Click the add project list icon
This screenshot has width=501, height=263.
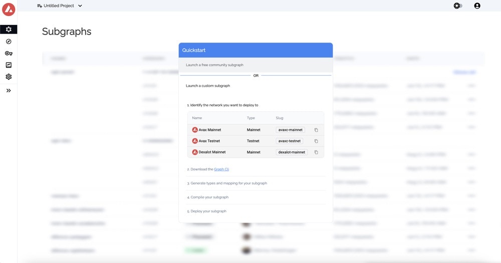(x=40, y=6)
